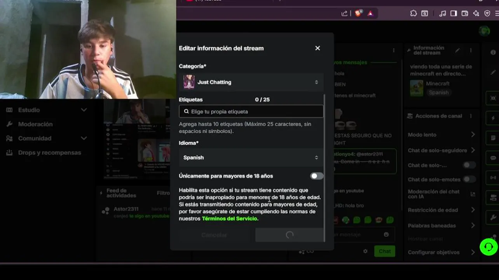Click the pencil icon in right rail

coord(493,72)
